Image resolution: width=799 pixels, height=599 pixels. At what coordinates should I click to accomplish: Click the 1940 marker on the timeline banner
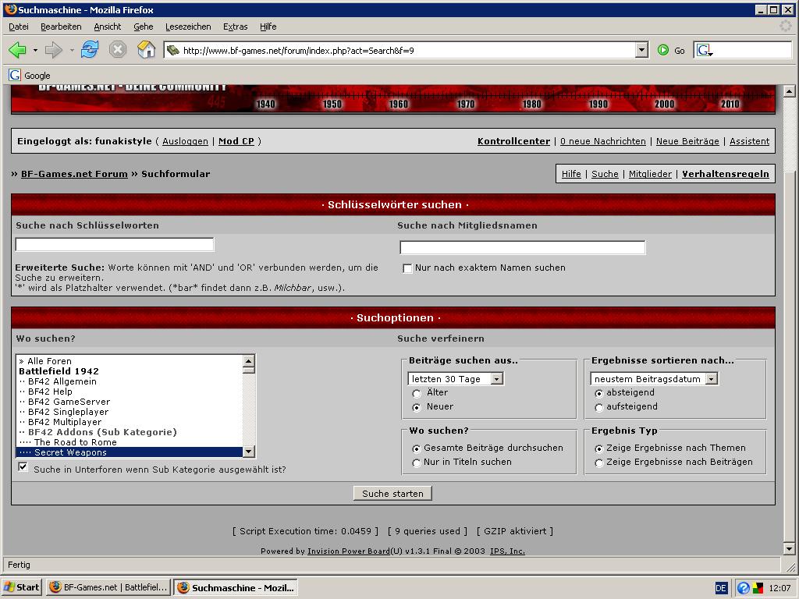[x=265, y=104]
